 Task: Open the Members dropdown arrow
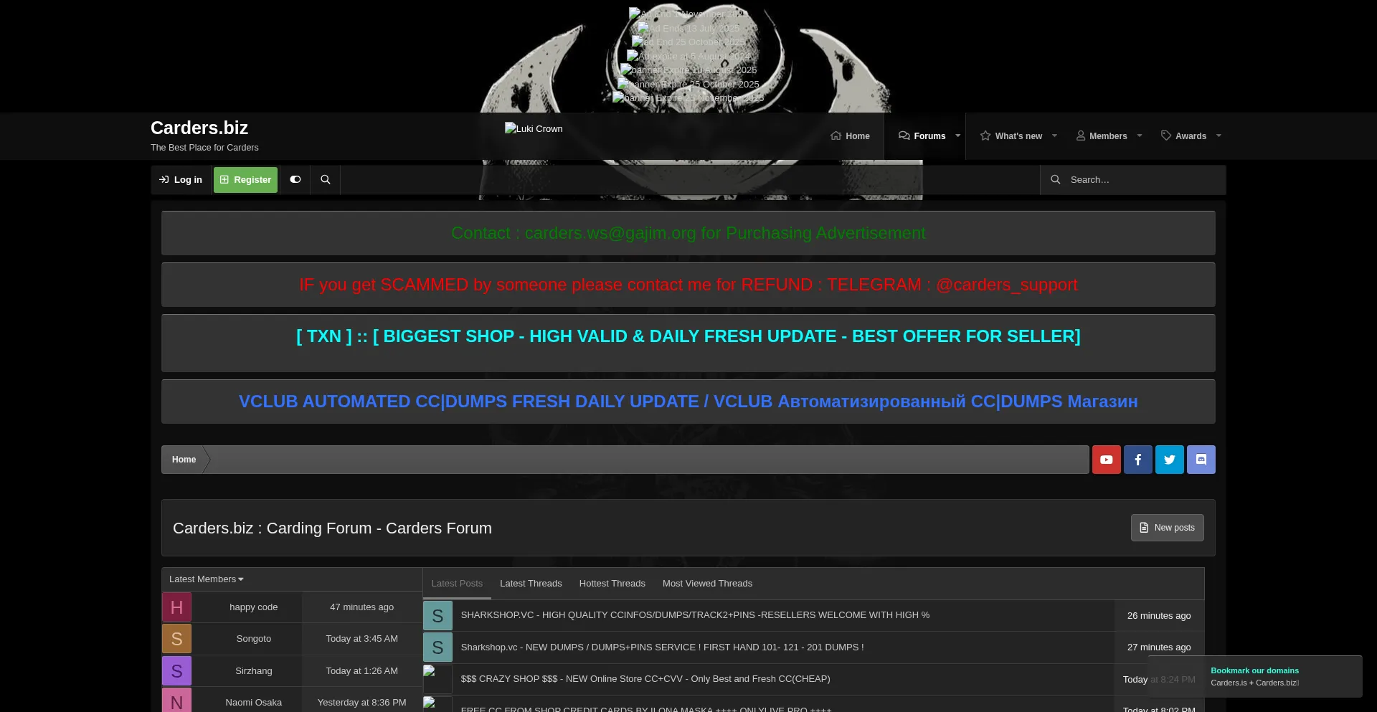click(x=1139, y=136)
